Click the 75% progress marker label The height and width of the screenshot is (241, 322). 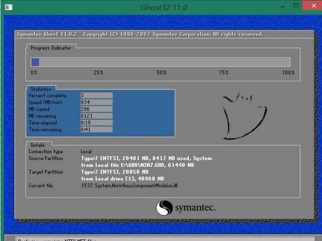223,73
